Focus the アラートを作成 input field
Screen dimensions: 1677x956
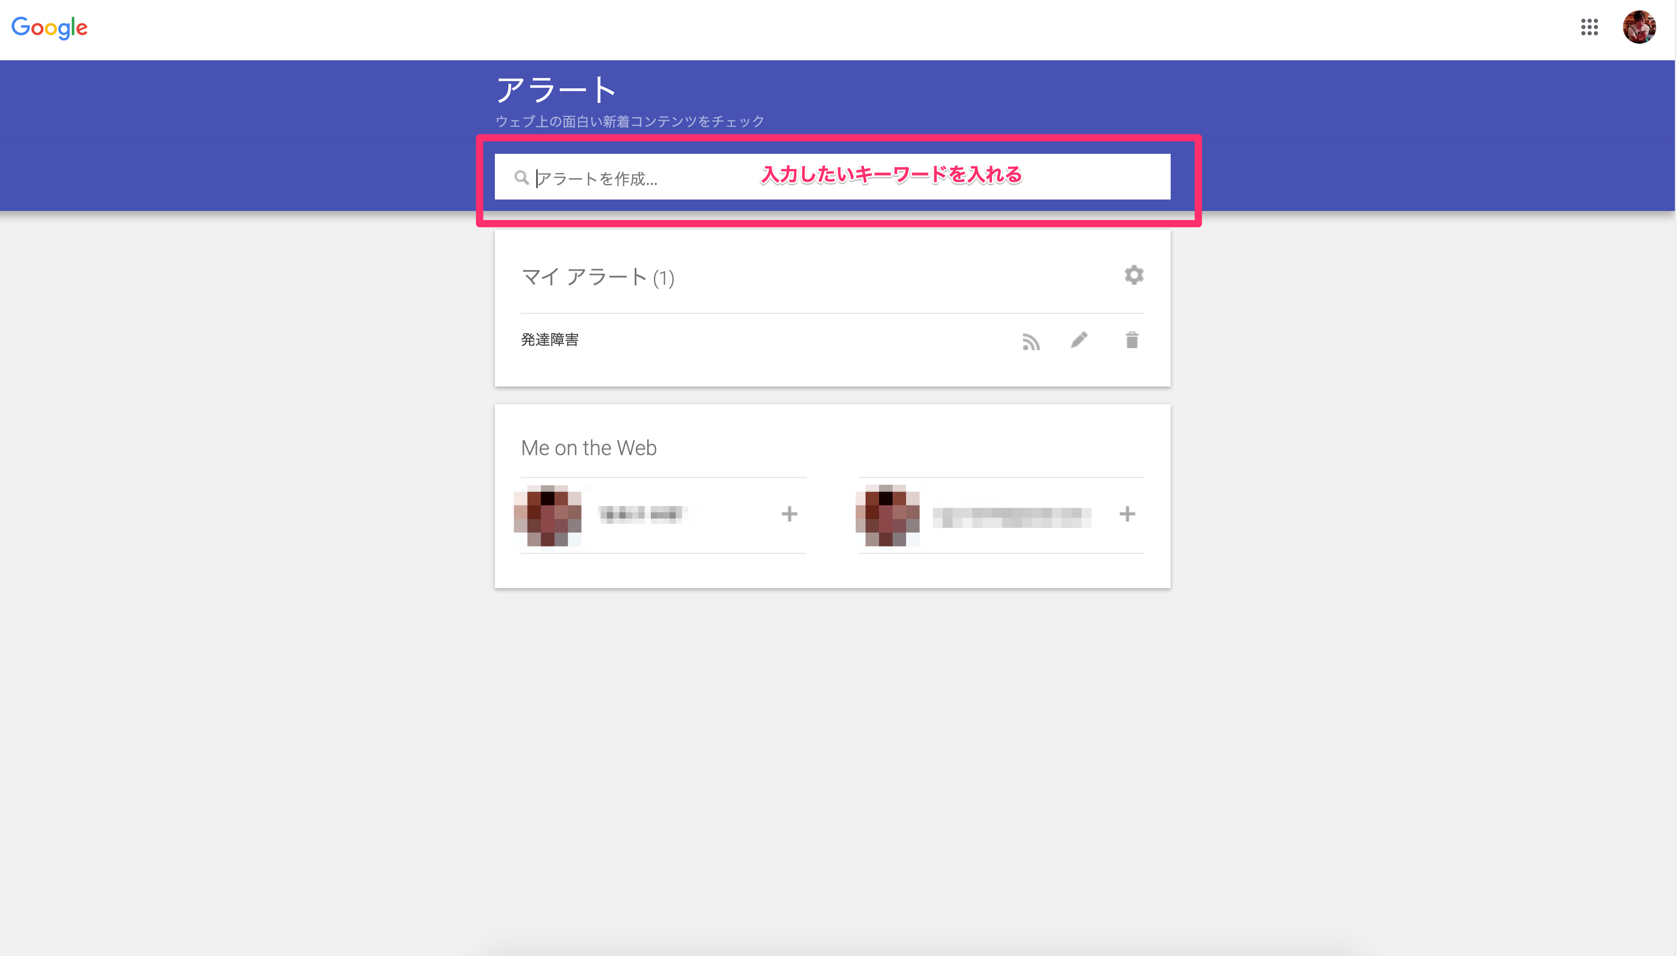point(832,177)
